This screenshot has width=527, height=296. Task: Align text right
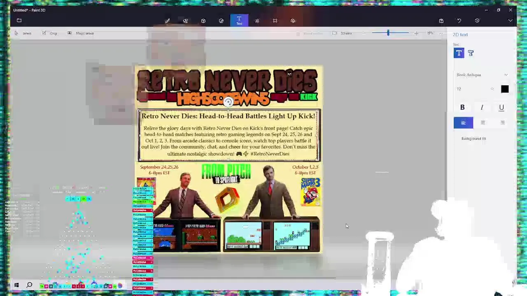coord(502,123)
